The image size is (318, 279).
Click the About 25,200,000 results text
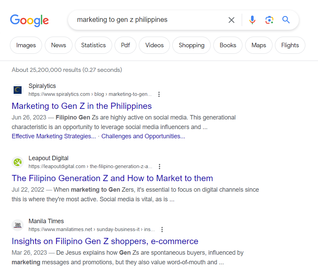pyautogui.click(x=67, y=70)
